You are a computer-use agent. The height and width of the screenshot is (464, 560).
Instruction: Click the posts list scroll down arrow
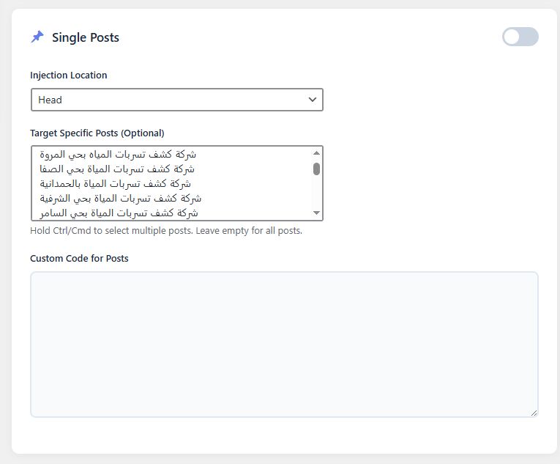point(317,213)
